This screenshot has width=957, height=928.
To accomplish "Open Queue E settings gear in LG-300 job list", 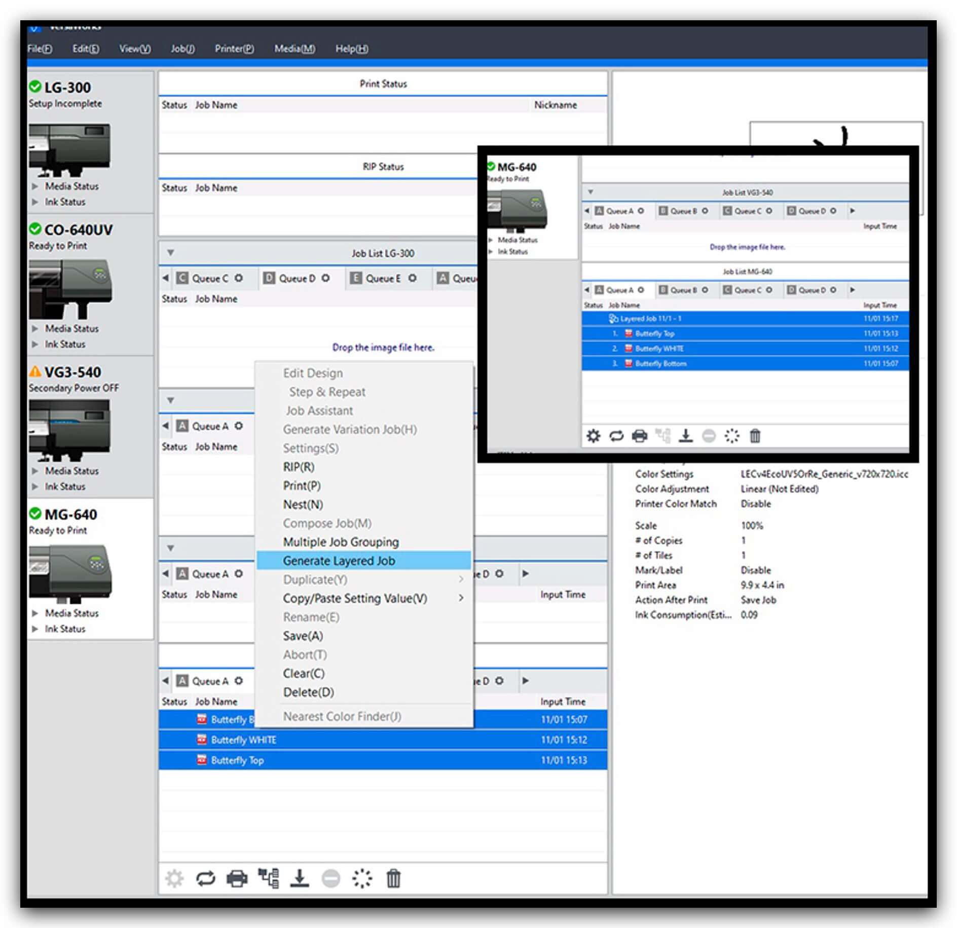I will pyautogui.click(x=413, y=278).
